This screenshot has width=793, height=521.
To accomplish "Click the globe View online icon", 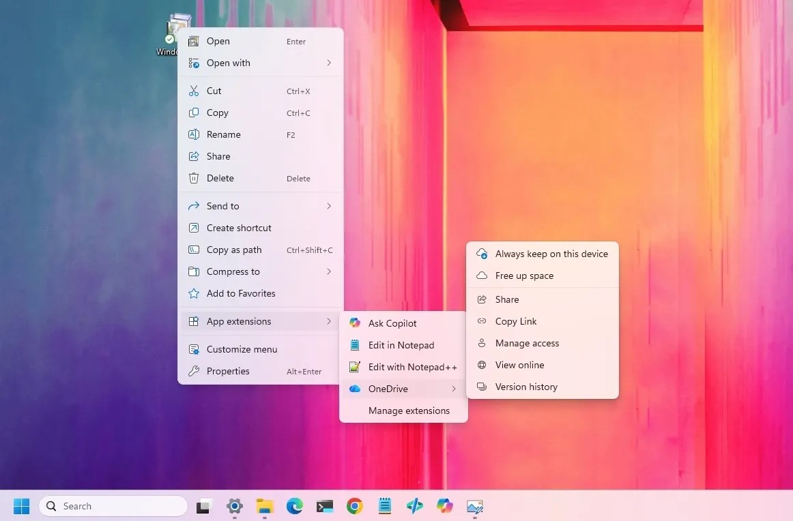I will [482, 365].
